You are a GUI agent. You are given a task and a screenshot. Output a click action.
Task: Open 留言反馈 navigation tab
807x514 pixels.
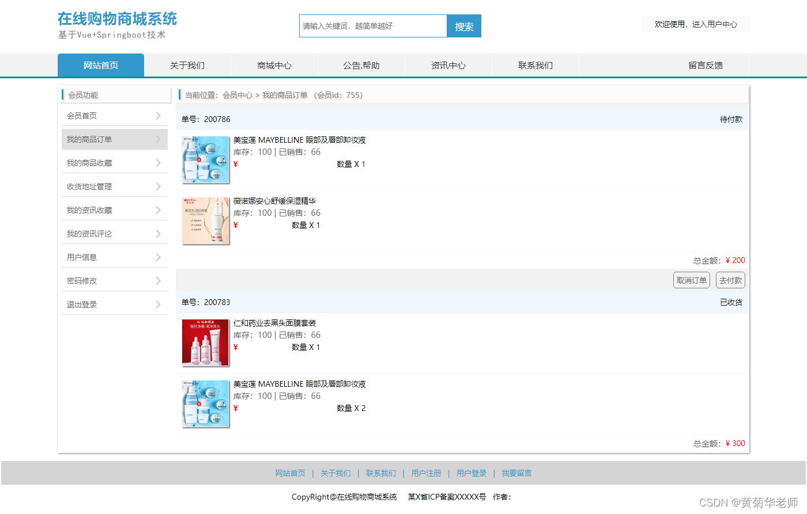coord(706,65)
